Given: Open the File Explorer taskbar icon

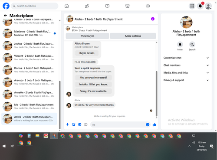Looking at the screenshot, I should [37, 136].
